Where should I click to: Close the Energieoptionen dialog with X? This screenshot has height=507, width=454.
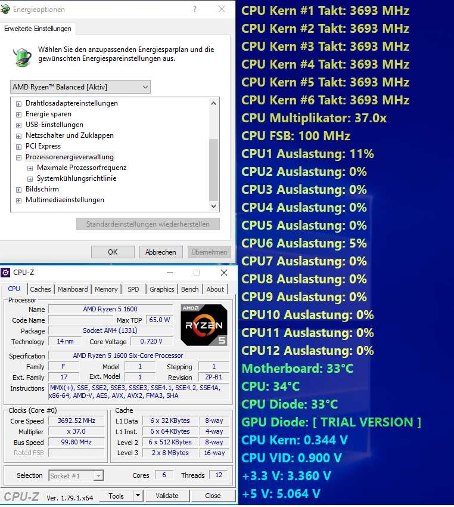tap(222, 9)
